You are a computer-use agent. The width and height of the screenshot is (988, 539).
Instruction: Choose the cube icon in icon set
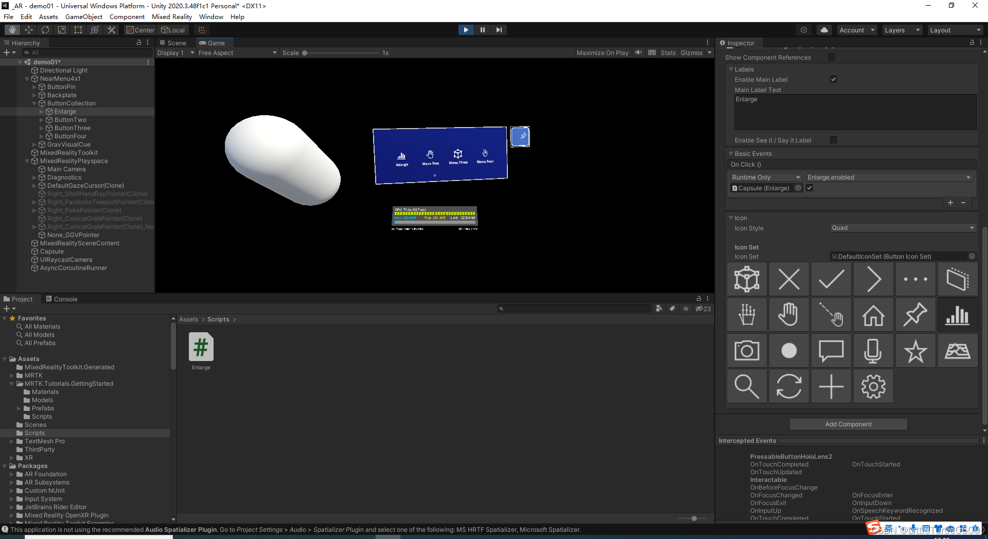coord(747,279)
